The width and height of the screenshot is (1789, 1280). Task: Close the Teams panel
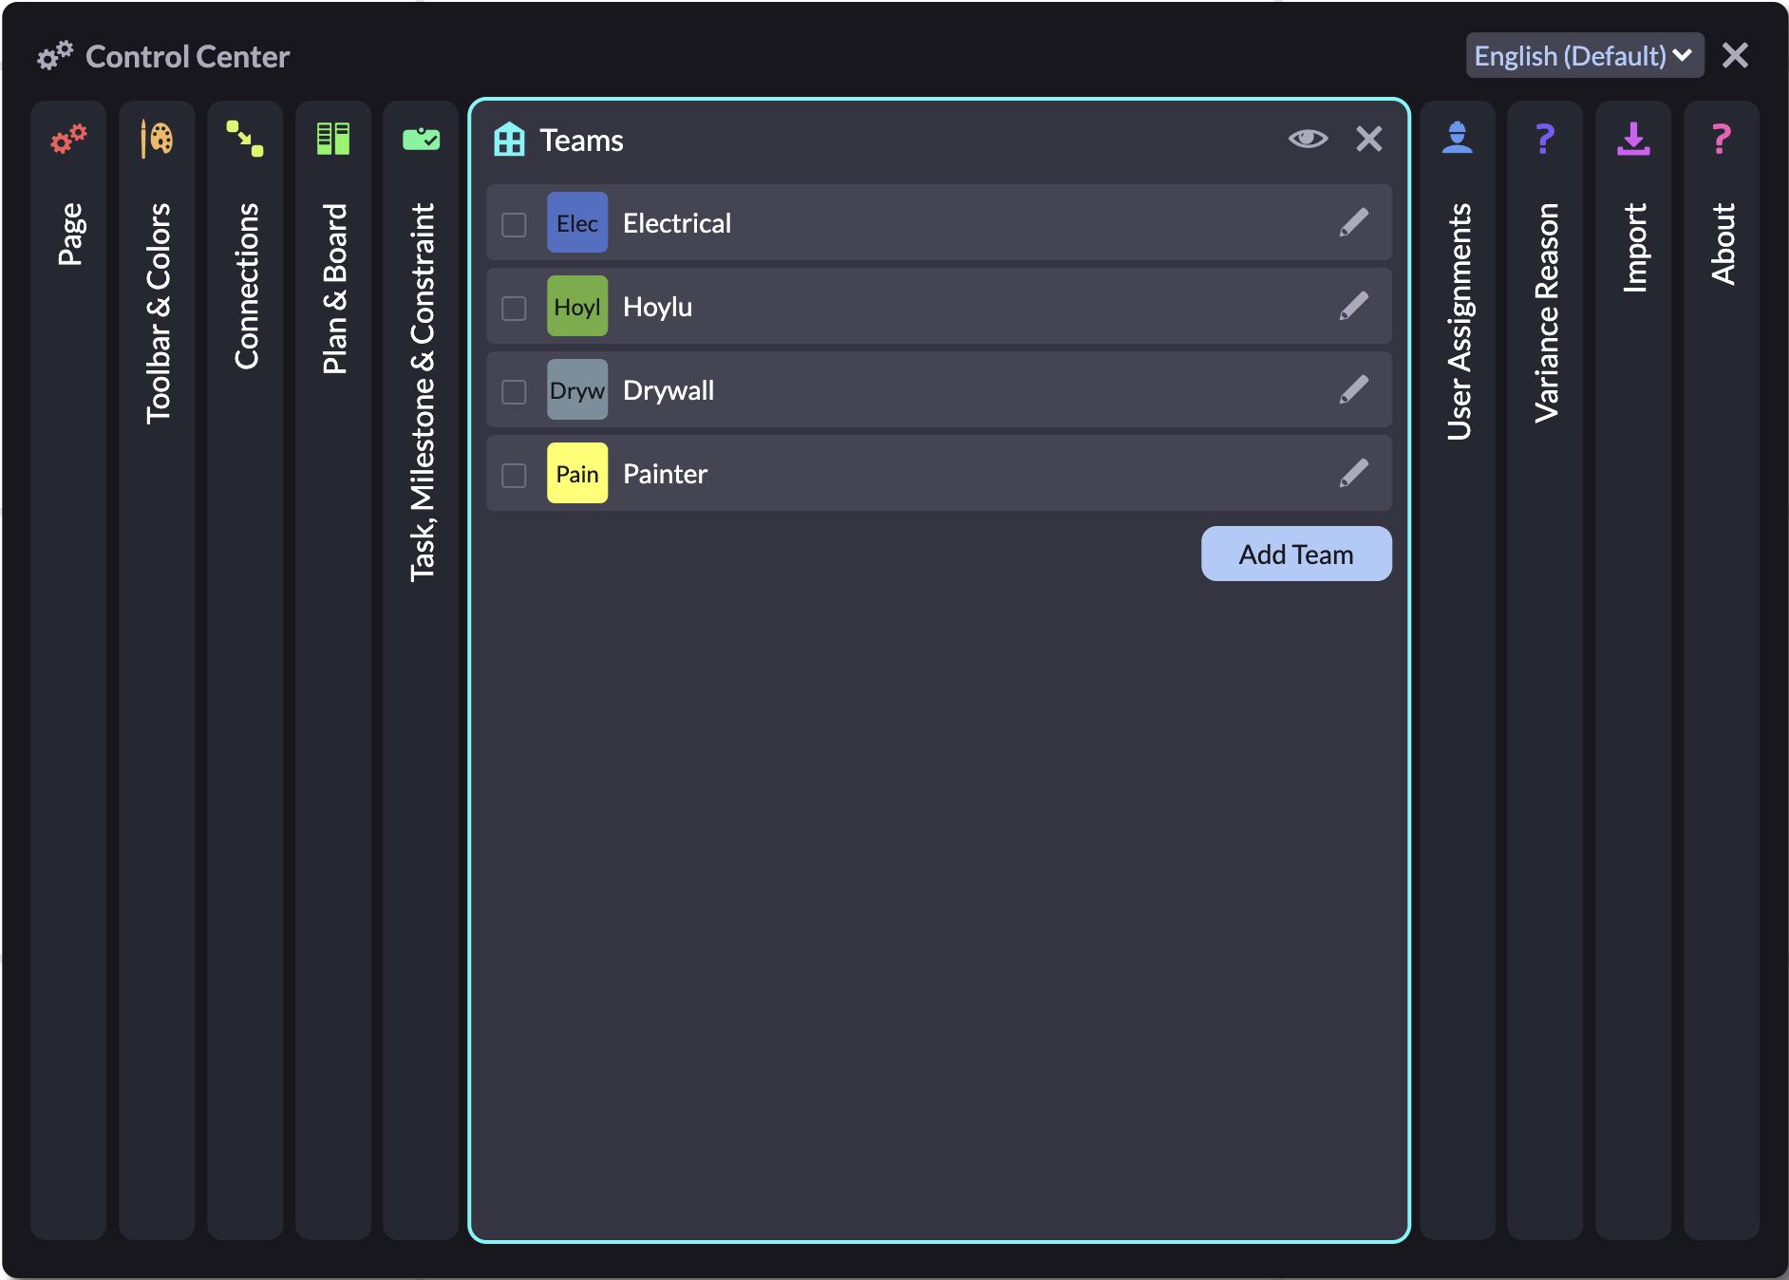pos(1369,140)
